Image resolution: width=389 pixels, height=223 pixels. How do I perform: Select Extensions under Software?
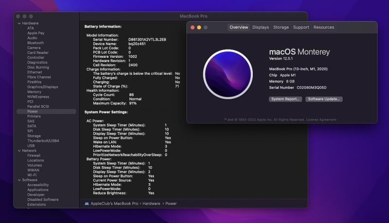tap(36, 205)
